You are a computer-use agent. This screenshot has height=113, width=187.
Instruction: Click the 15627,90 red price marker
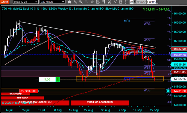(x=179, y=49)
